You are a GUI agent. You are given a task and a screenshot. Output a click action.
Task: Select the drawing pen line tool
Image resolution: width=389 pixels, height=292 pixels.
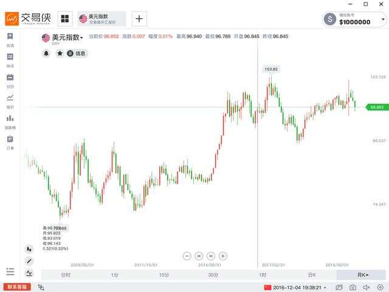(29, 261)
